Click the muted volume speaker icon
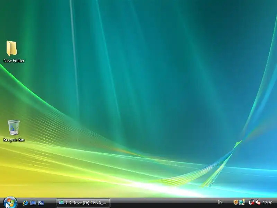 click(x=258, y=202)
